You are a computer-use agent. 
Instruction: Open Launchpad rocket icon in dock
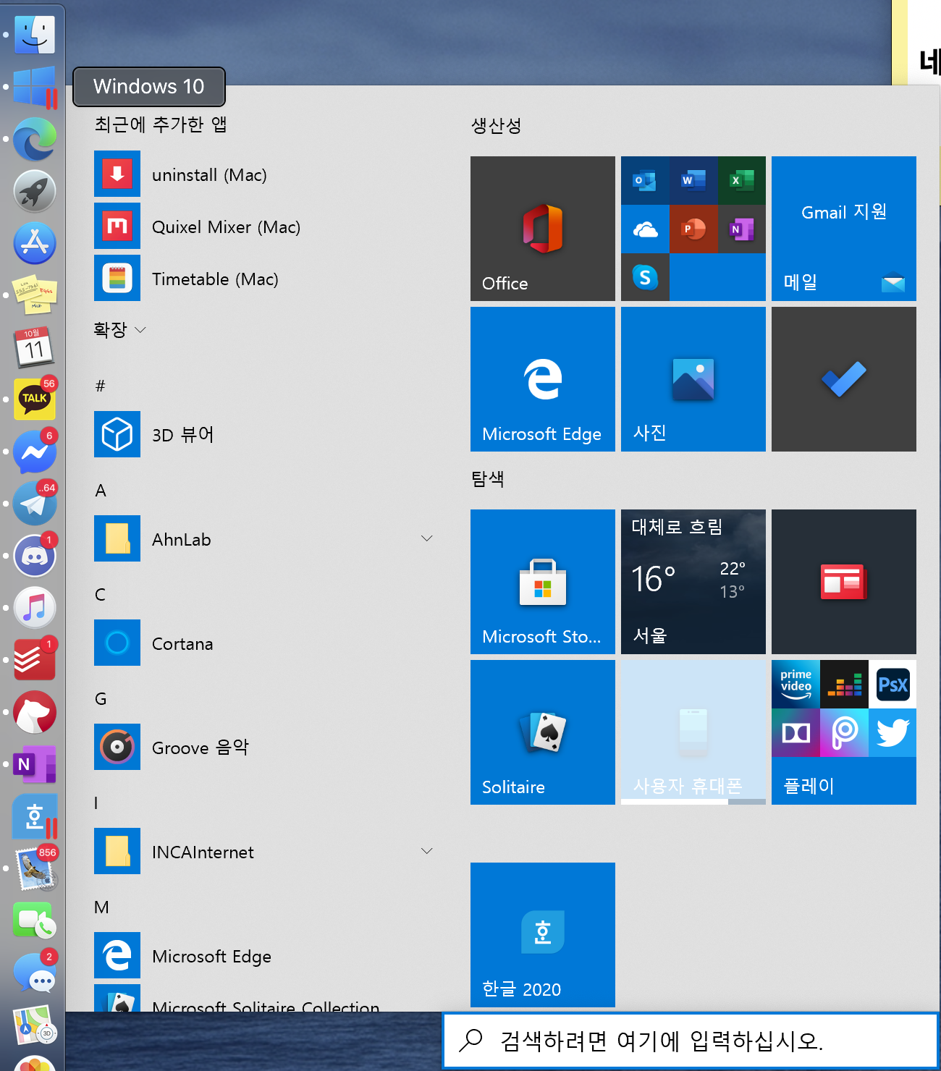pyautogui.click(x=34, y=191)
